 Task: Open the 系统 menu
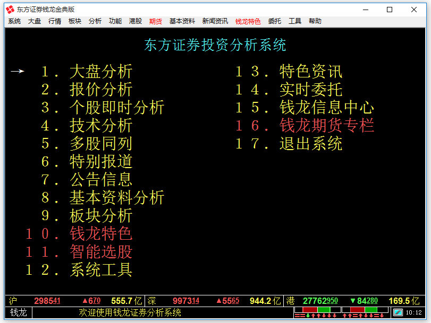(14, 21)
